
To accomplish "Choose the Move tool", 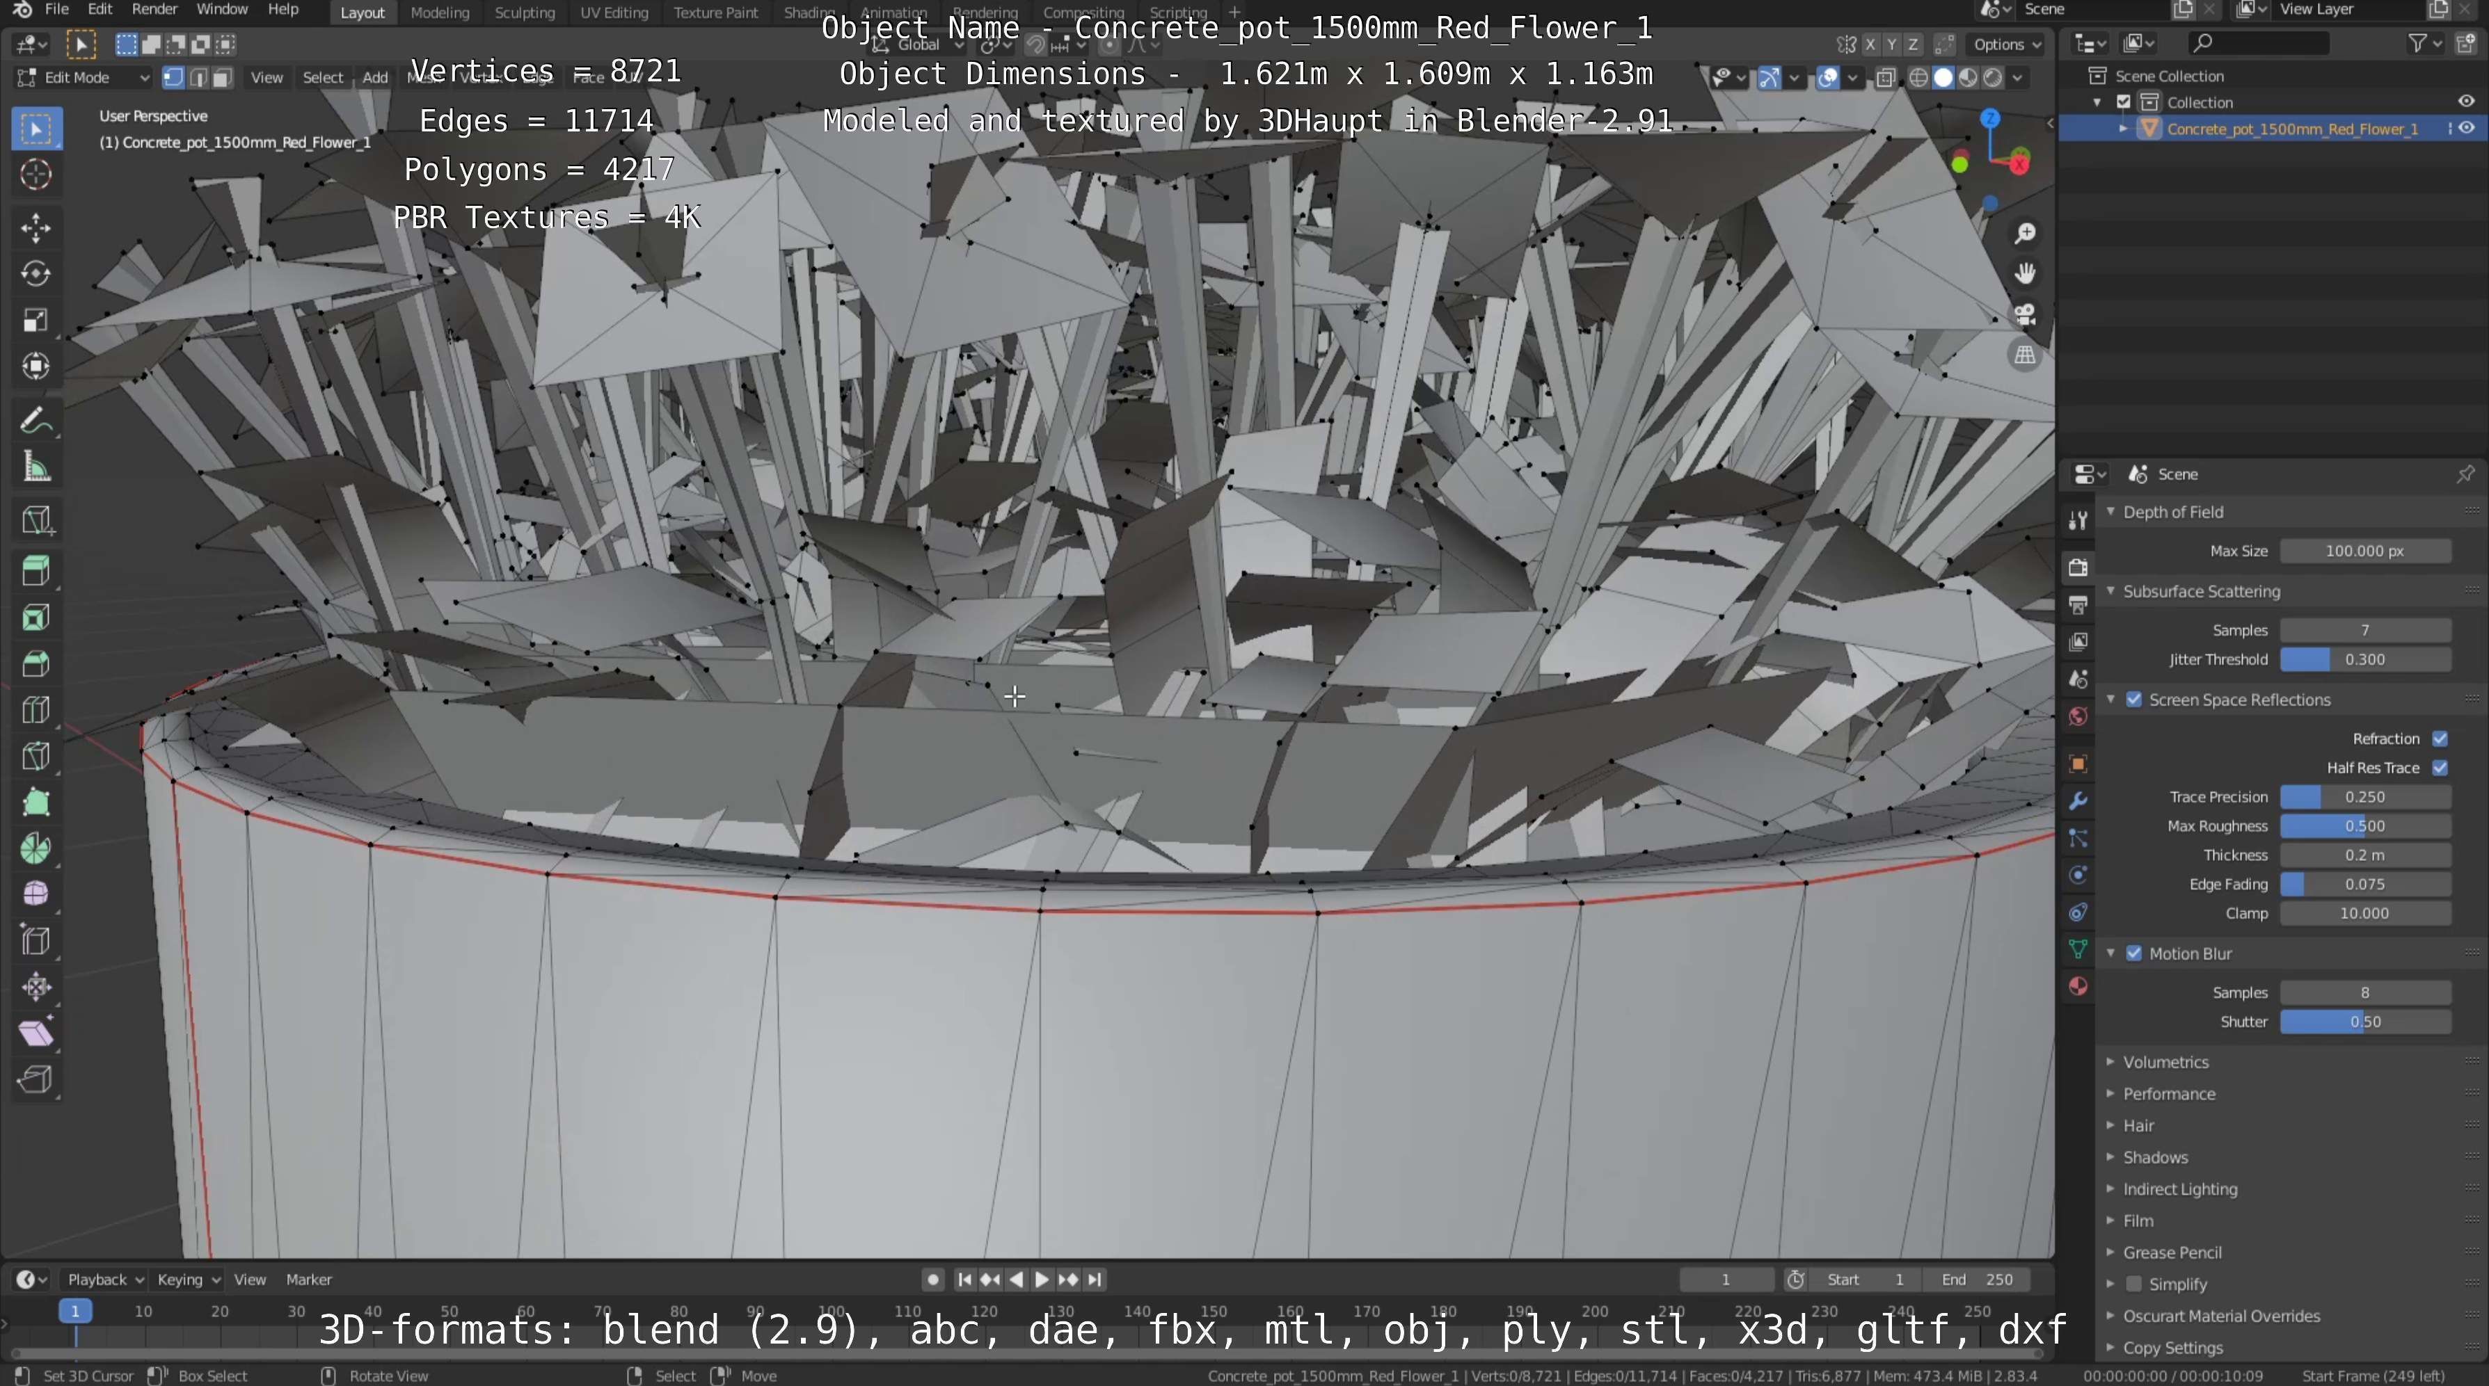I will click(x=37, y=228).
